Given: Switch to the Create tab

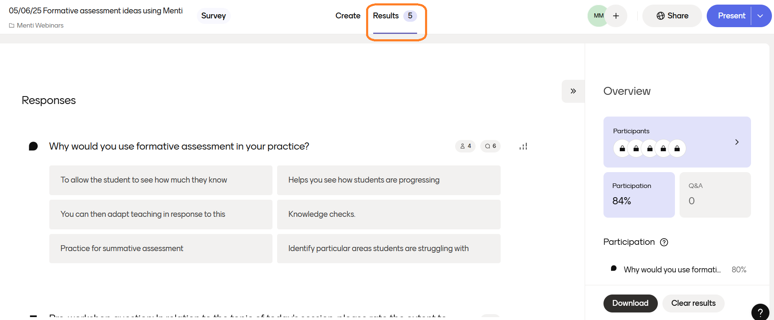Looking at the screenshot, I should [x=348, y=15].
